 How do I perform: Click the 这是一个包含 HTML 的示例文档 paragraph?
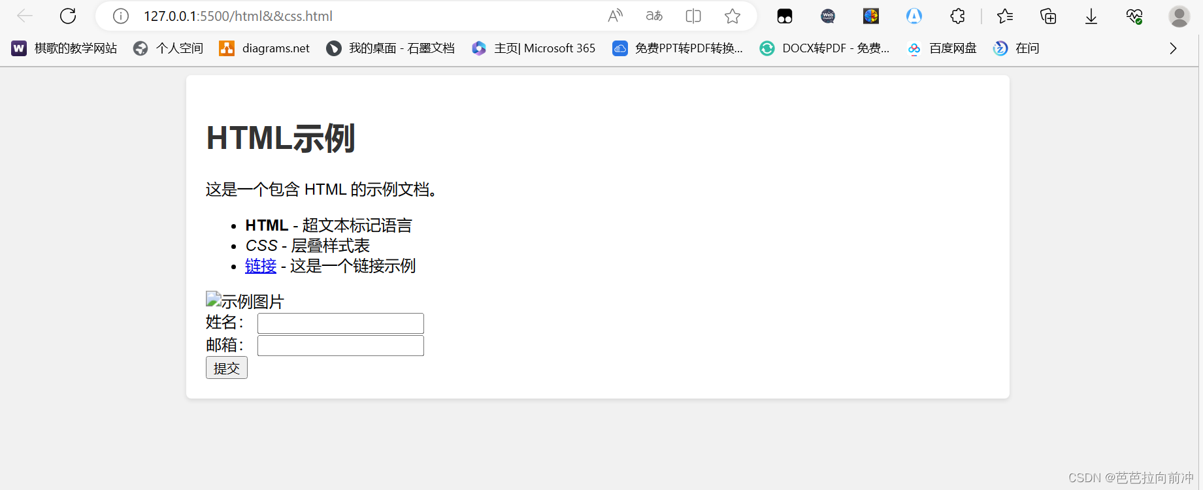(x=321, y=189)
